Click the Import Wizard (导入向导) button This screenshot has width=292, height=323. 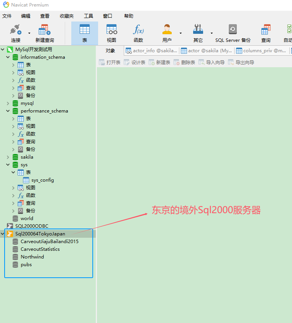[212, 63]
